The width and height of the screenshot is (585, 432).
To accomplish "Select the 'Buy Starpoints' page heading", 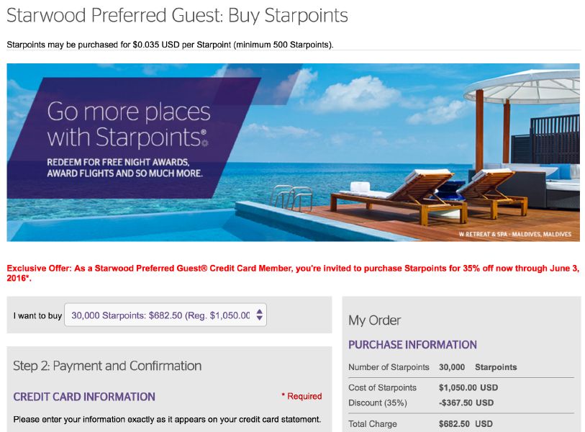I will pos(176,15).
